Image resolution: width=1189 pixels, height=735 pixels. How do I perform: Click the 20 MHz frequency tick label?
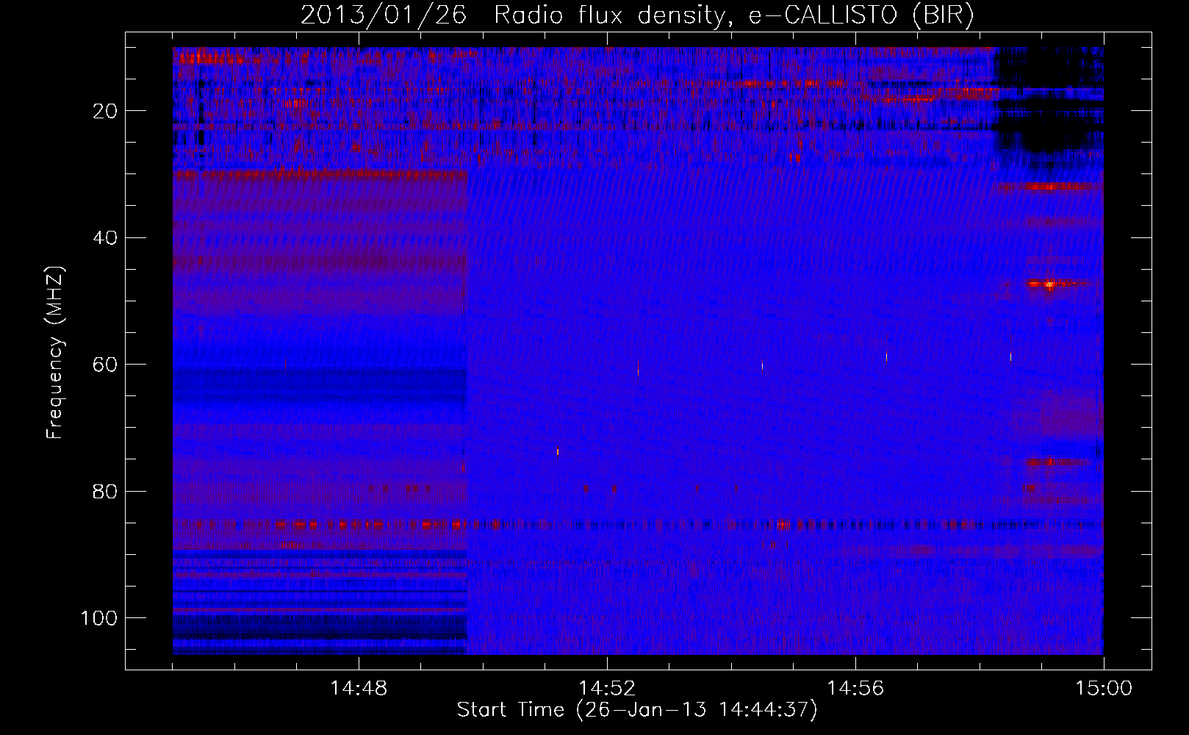click(105, 111)
